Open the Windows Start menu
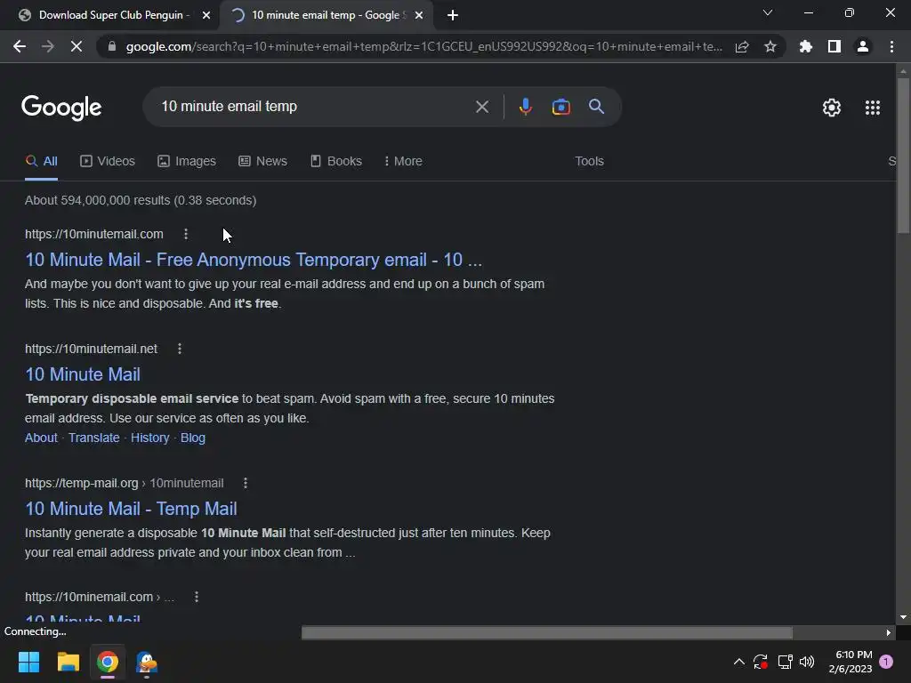Image resolution: width=911 pixels, height=683 pixels. click(28, 662)
